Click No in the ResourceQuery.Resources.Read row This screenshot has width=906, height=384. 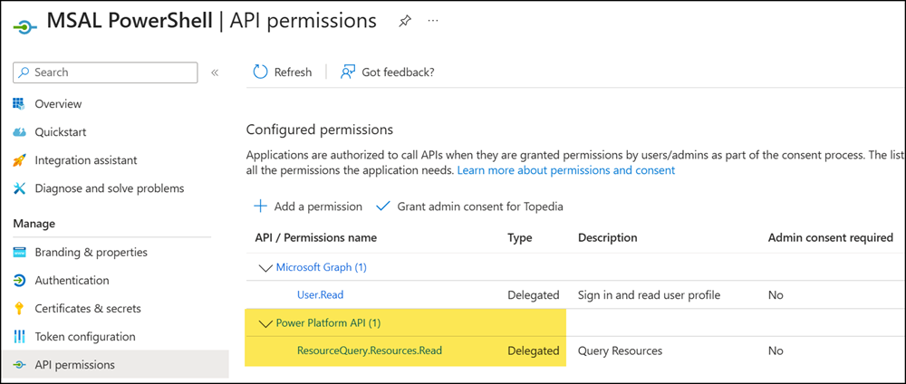776,351
